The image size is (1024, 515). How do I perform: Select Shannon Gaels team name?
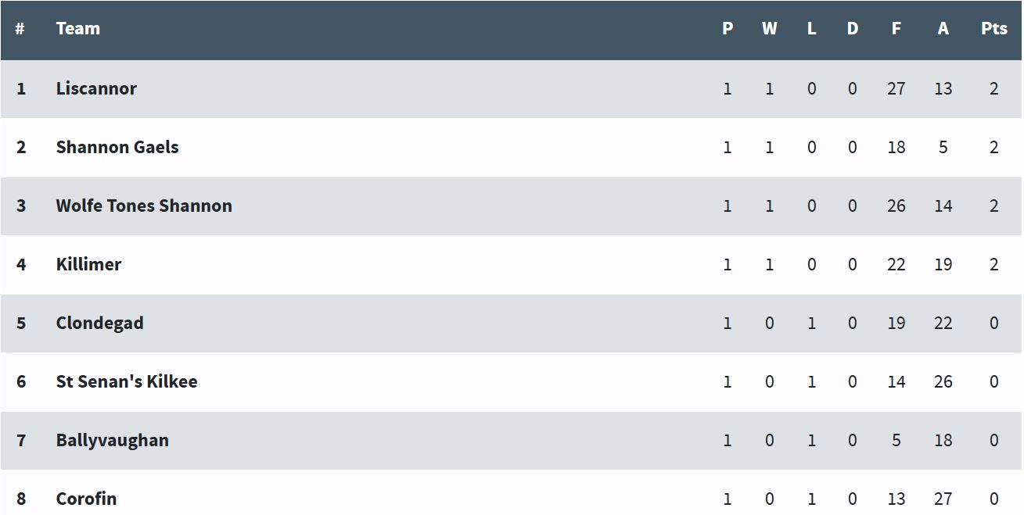[117, 147]
